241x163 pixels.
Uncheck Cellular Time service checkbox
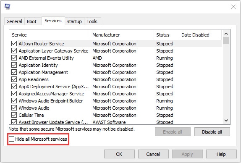[x=14, y=115]
